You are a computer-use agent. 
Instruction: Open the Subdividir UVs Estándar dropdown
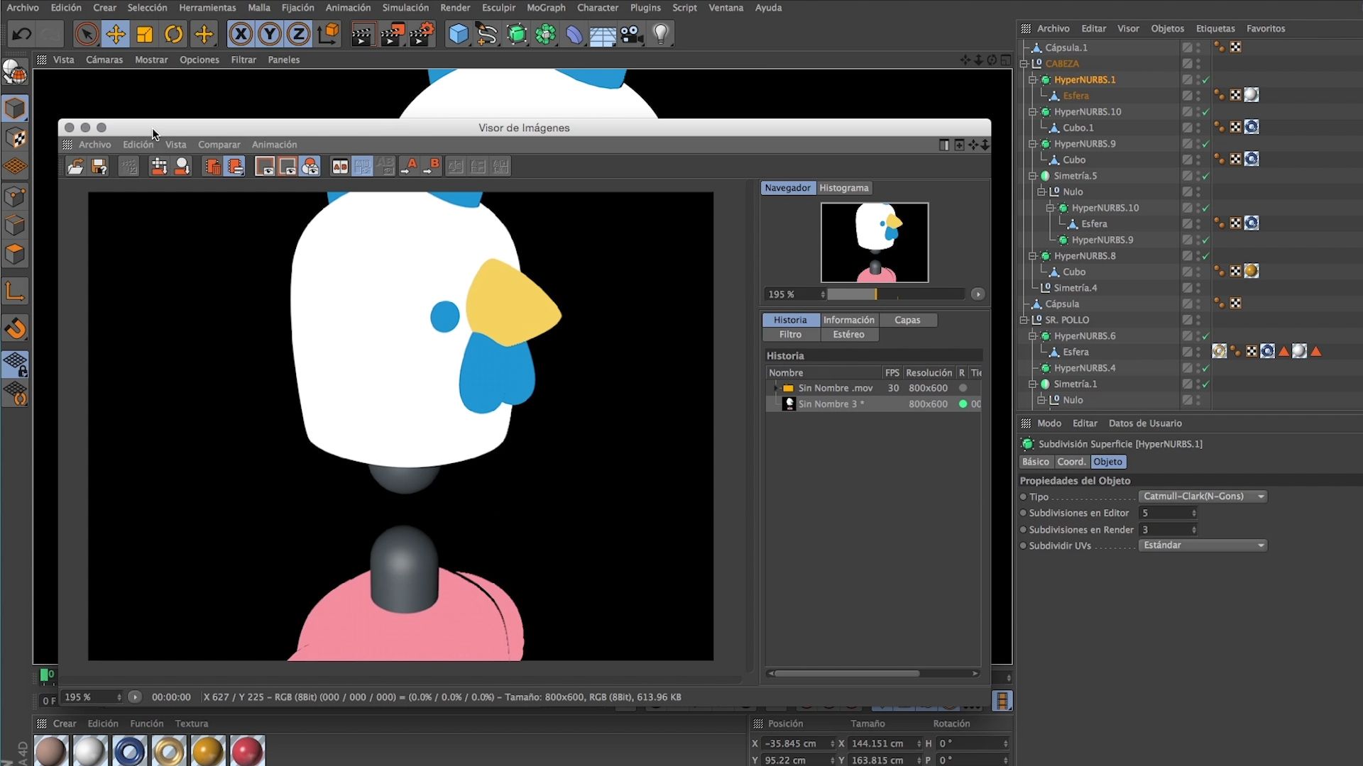(x=1203, y=545)
